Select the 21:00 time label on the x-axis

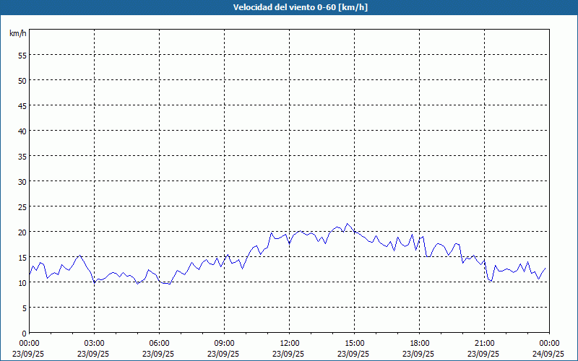tap(484, 343)
